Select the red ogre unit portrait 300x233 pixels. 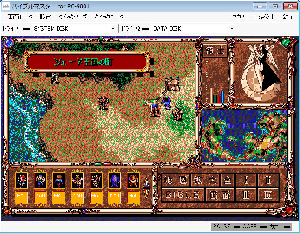coord(133,180)
